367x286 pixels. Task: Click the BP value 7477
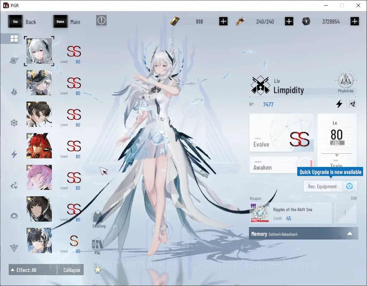[x=268, y=104]
